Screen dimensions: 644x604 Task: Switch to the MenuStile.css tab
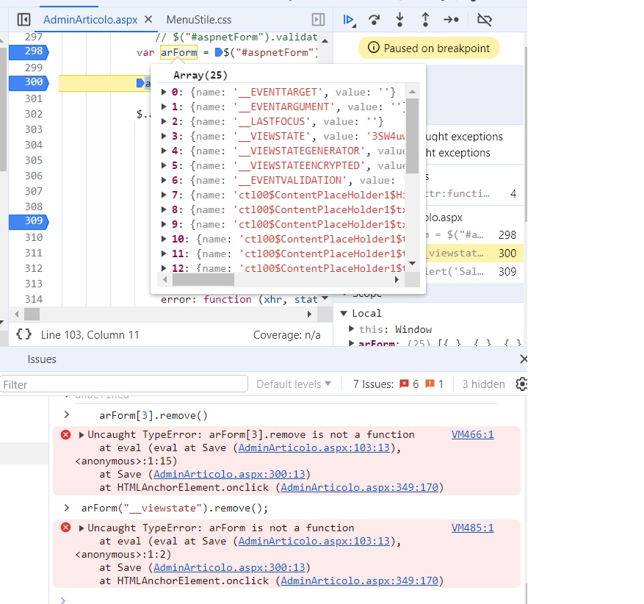(x=199, y=20)
